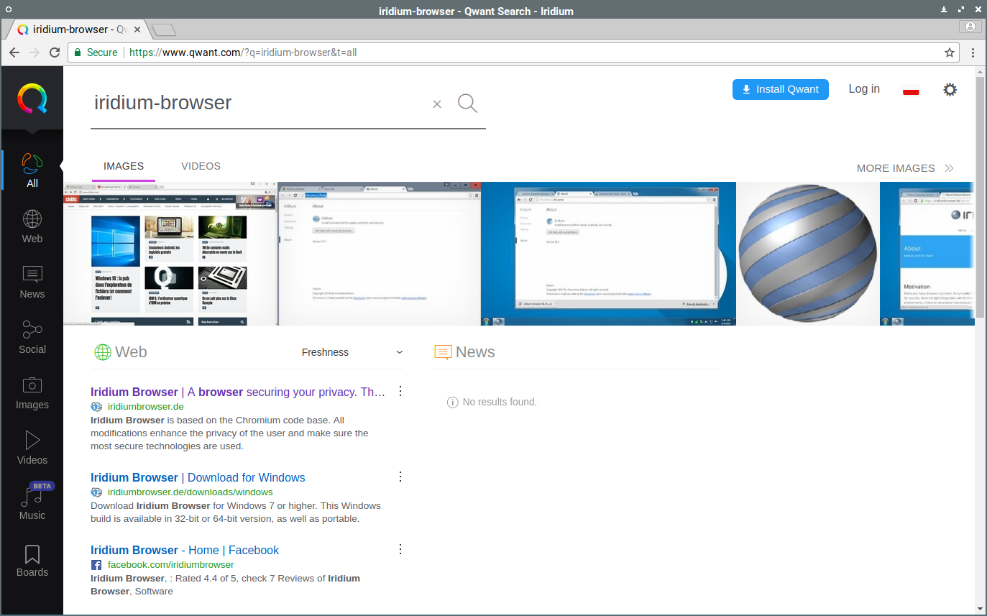Open Iridium Browser Download for Windows result
Viewport: 987px width, 616px height.
(198, 477)
